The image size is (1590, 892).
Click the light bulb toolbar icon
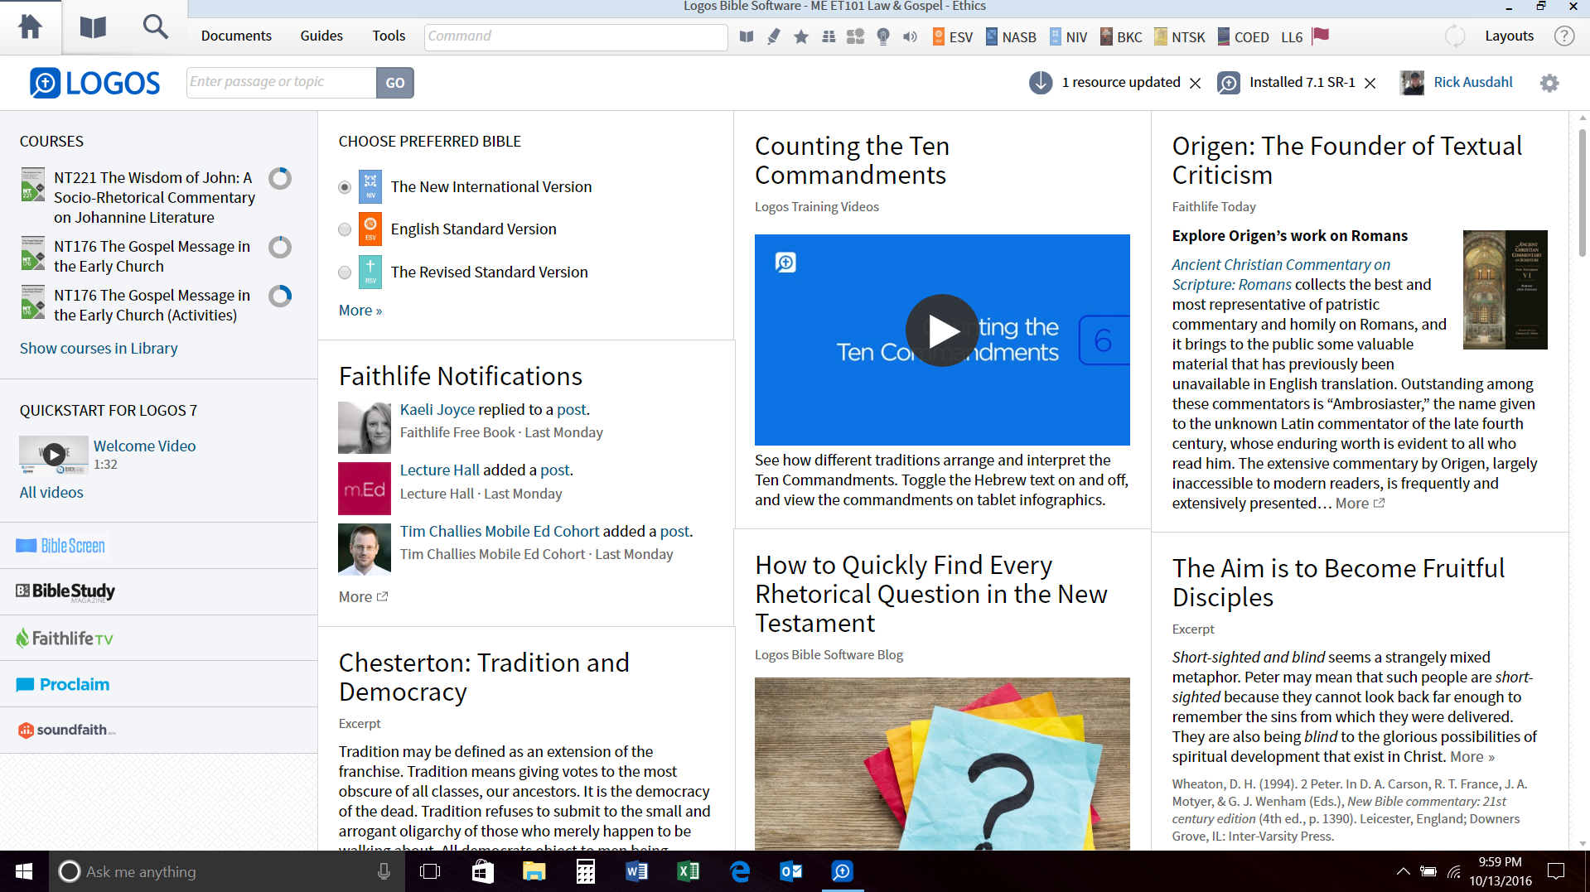[883, 36]
